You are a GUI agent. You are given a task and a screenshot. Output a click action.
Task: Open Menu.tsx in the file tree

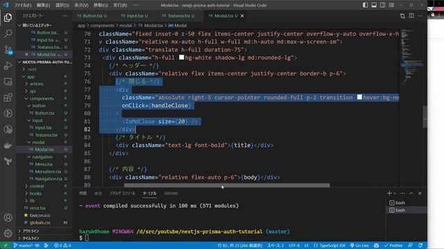pos(44,164)
